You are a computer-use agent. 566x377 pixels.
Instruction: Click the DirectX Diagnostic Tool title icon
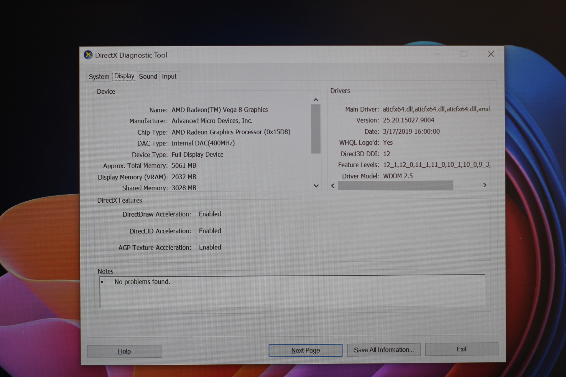click(88, 55)
